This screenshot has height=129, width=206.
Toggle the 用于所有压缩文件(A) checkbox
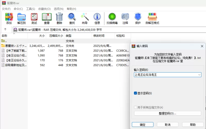(x=135, y=107)
